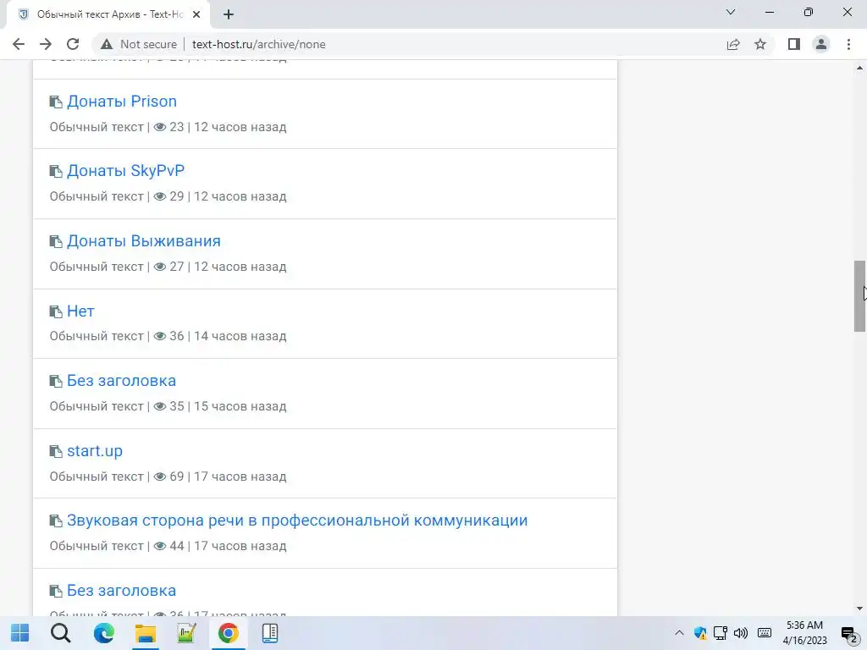Select the Обычный текст Архив tab
This screenshot has height=650, width=867.
click(x=108, y=15)
